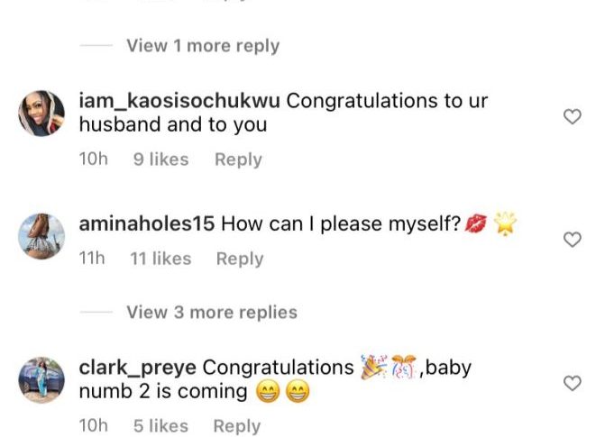Click clark_preye's profile avatar
This screenshot has height=437, width=614.
click(42, 380)
